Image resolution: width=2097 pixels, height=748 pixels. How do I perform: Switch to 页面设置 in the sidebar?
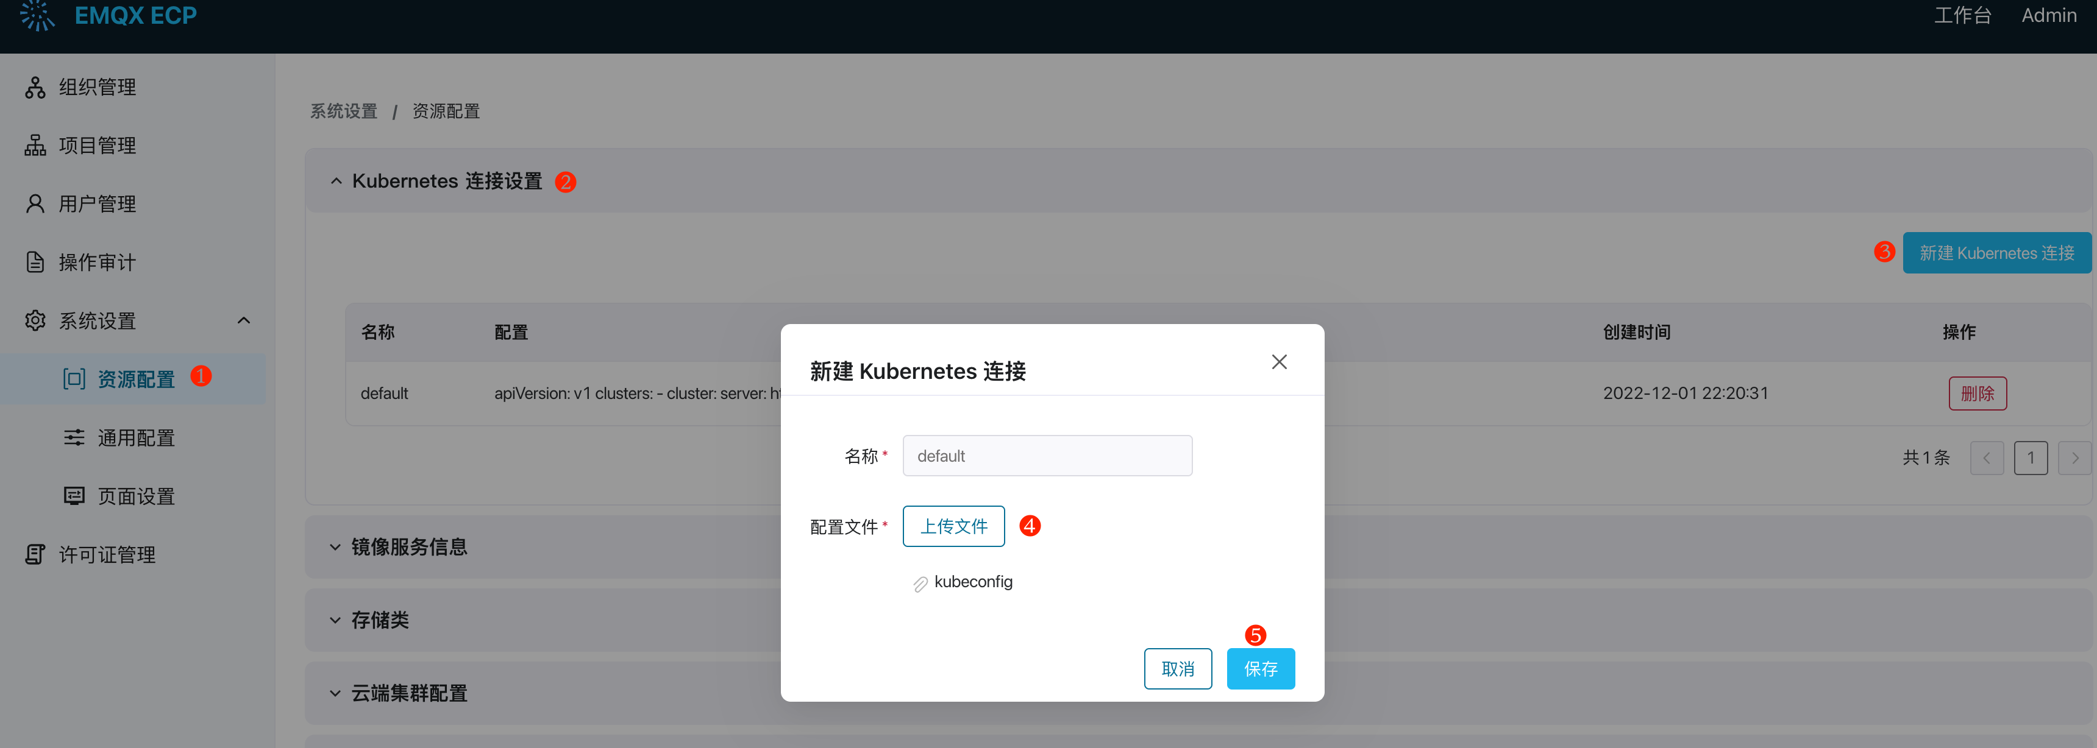click(73, 495)
